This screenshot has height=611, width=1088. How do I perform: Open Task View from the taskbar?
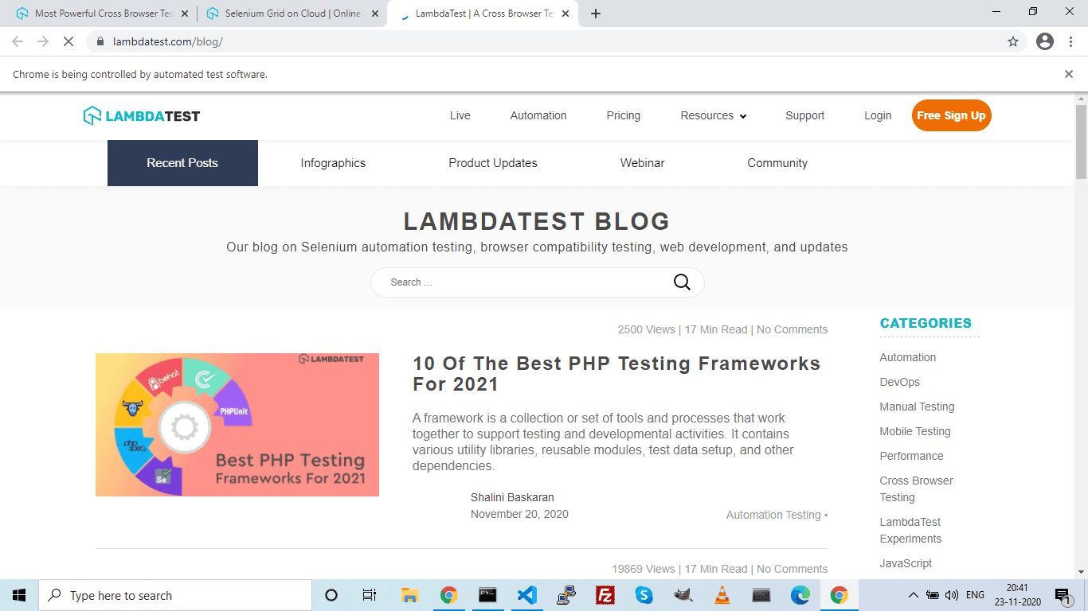370,595
